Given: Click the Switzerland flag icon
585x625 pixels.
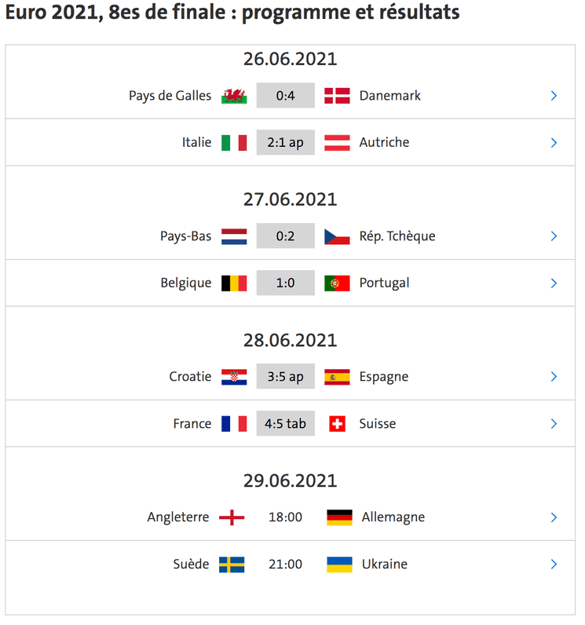Looking at the screenshot, I should [x=337, y=424].
